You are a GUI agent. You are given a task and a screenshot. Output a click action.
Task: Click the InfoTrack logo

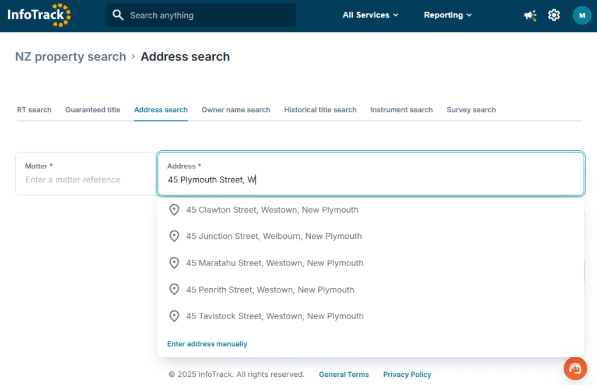tap(39, 15)
